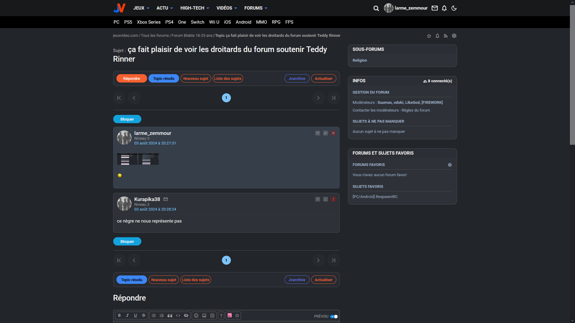Apply bold formatting in reply editor
Image resolution: width=575 pixels, height=323 pixels.
coord(119,316)
